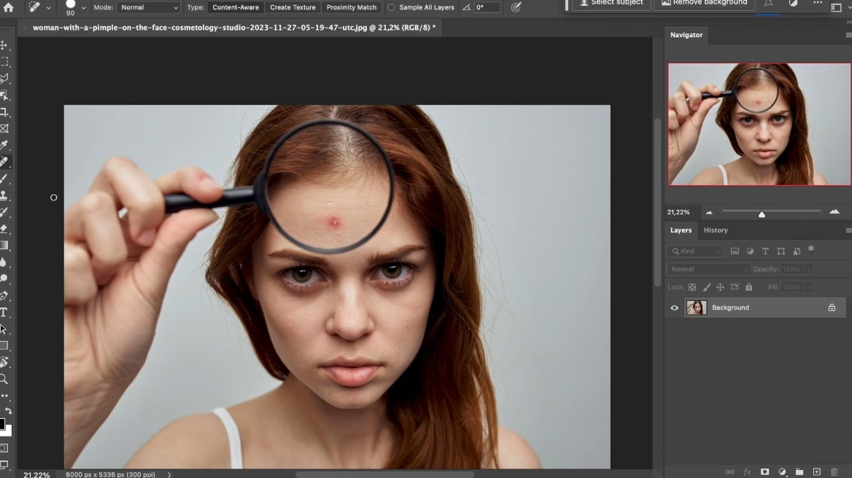Image resolution: width=852 pixels, height=478 pixels.
Task: Hide the Background layer with the eye
Action: 674,307
